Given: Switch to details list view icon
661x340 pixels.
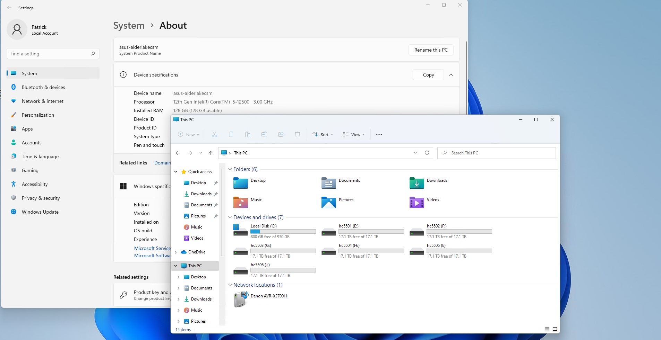Looking at the screenshot, I should point(547,329).
